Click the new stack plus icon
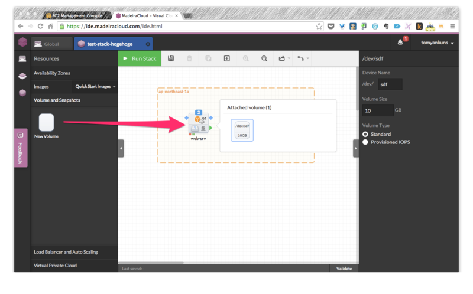Image resolution: width=473 pixels, height=294 pixels. (227, 58)
